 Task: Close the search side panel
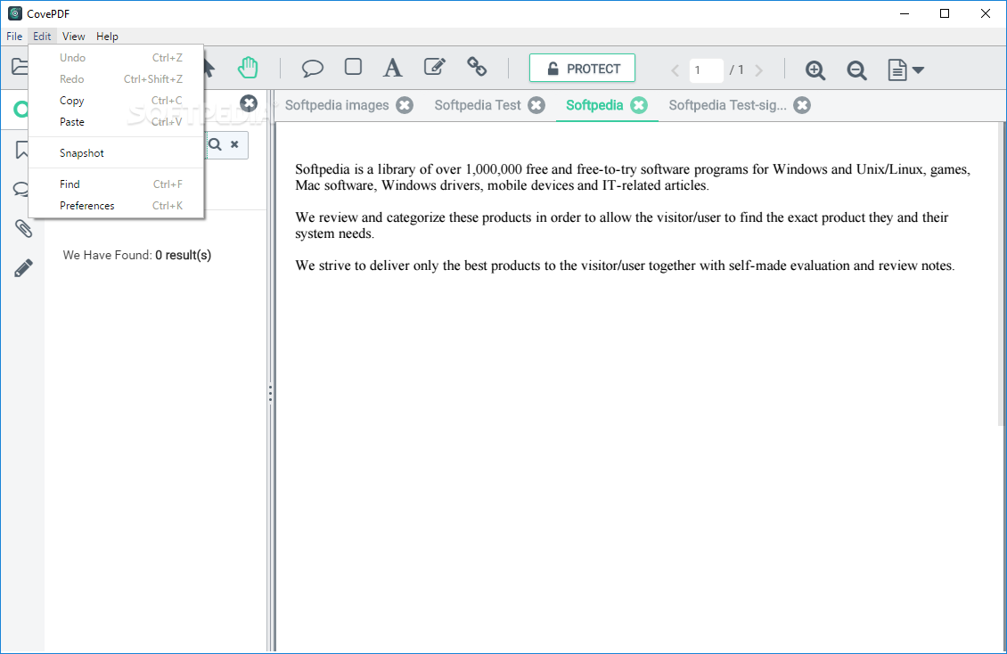pos(249,103)
